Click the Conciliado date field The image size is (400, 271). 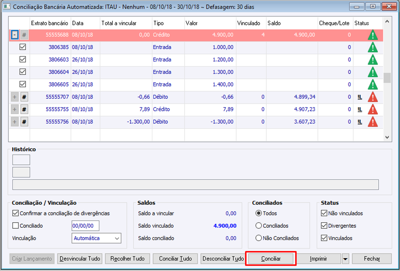(85, 226)
